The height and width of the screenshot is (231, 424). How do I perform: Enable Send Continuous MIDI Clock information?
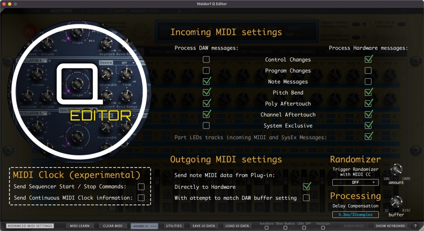(141, 198)
